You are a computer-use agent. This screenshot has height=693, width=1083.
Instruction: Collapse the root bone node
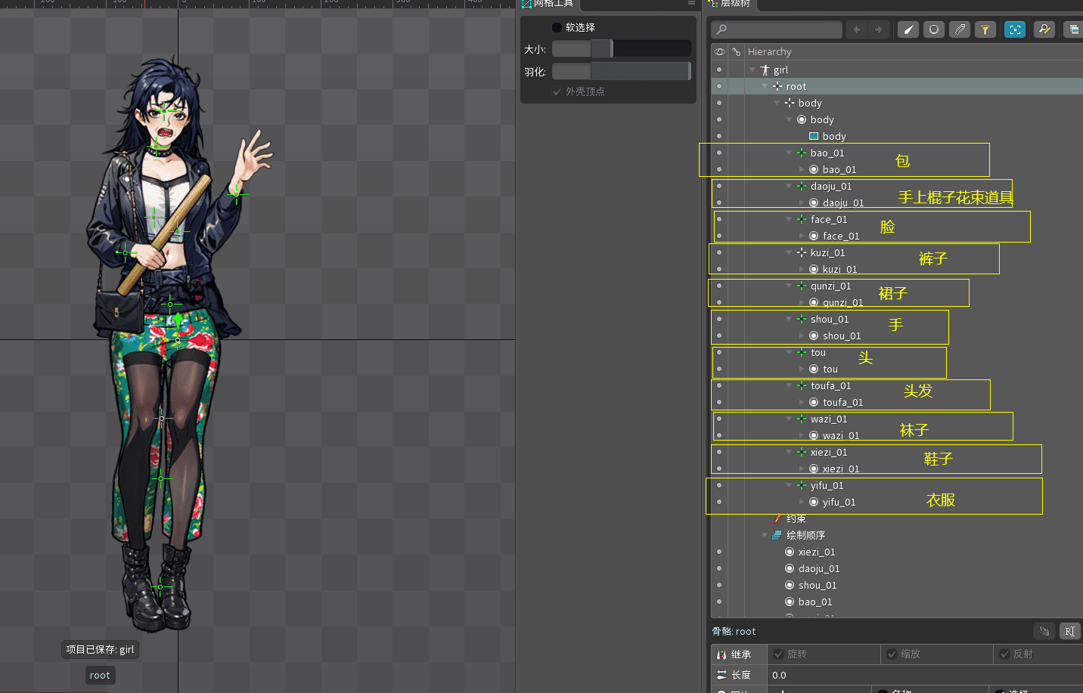coord(765,86)
